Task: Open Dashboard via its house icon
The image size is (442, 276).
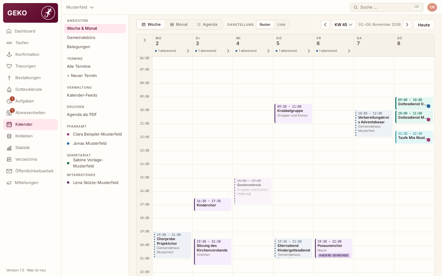Action: point(9,31)
